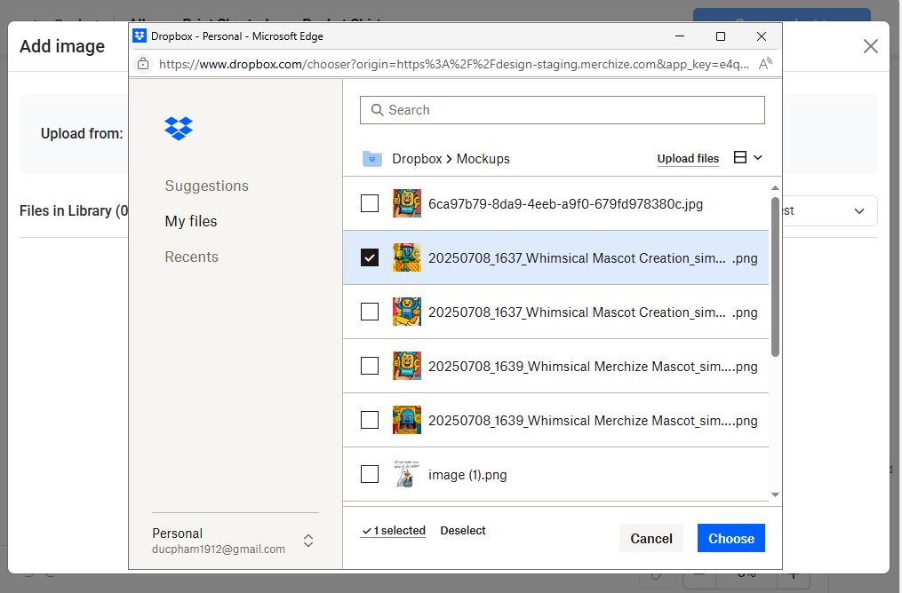This screenshot has width=902, height=593.
Task: Check the image (1).png checkbox
Action: point(370,475)
